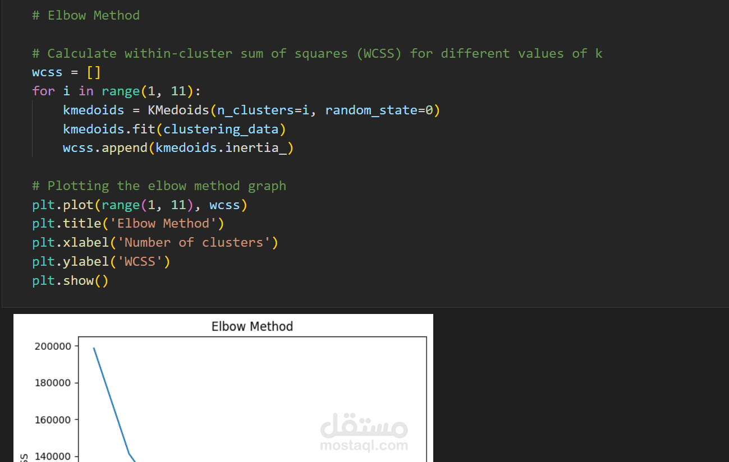Click the '# Elbow Method' comment line
Image resolution: width=729 pixels, height=462 pixels.
point(86,15)
